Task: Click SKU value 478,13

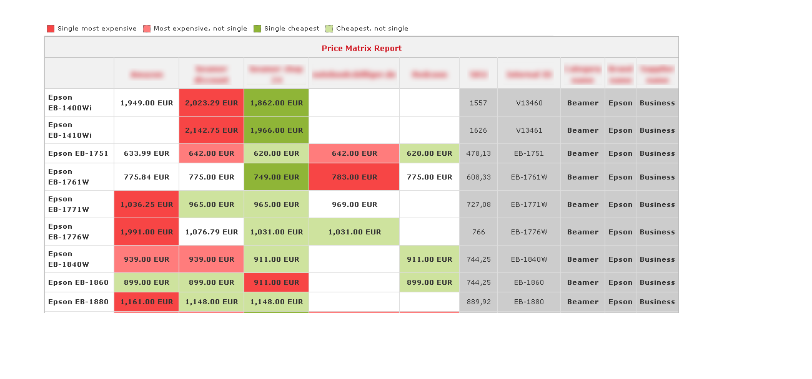Action: [478, 153]
